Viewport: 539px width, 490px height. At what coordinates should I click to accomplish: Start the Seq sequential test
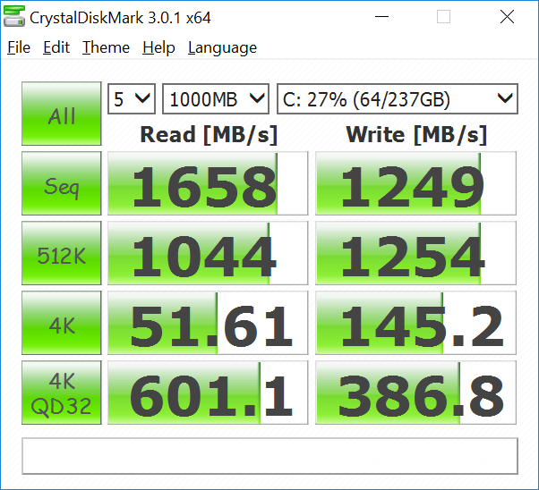(x=62, y=183)
